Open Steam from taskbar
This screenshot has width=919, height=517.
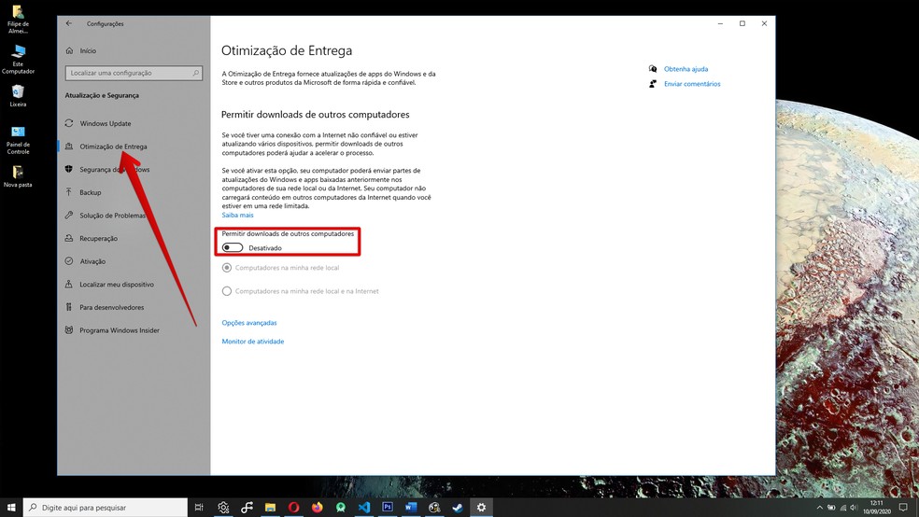[x=458, y=507]
